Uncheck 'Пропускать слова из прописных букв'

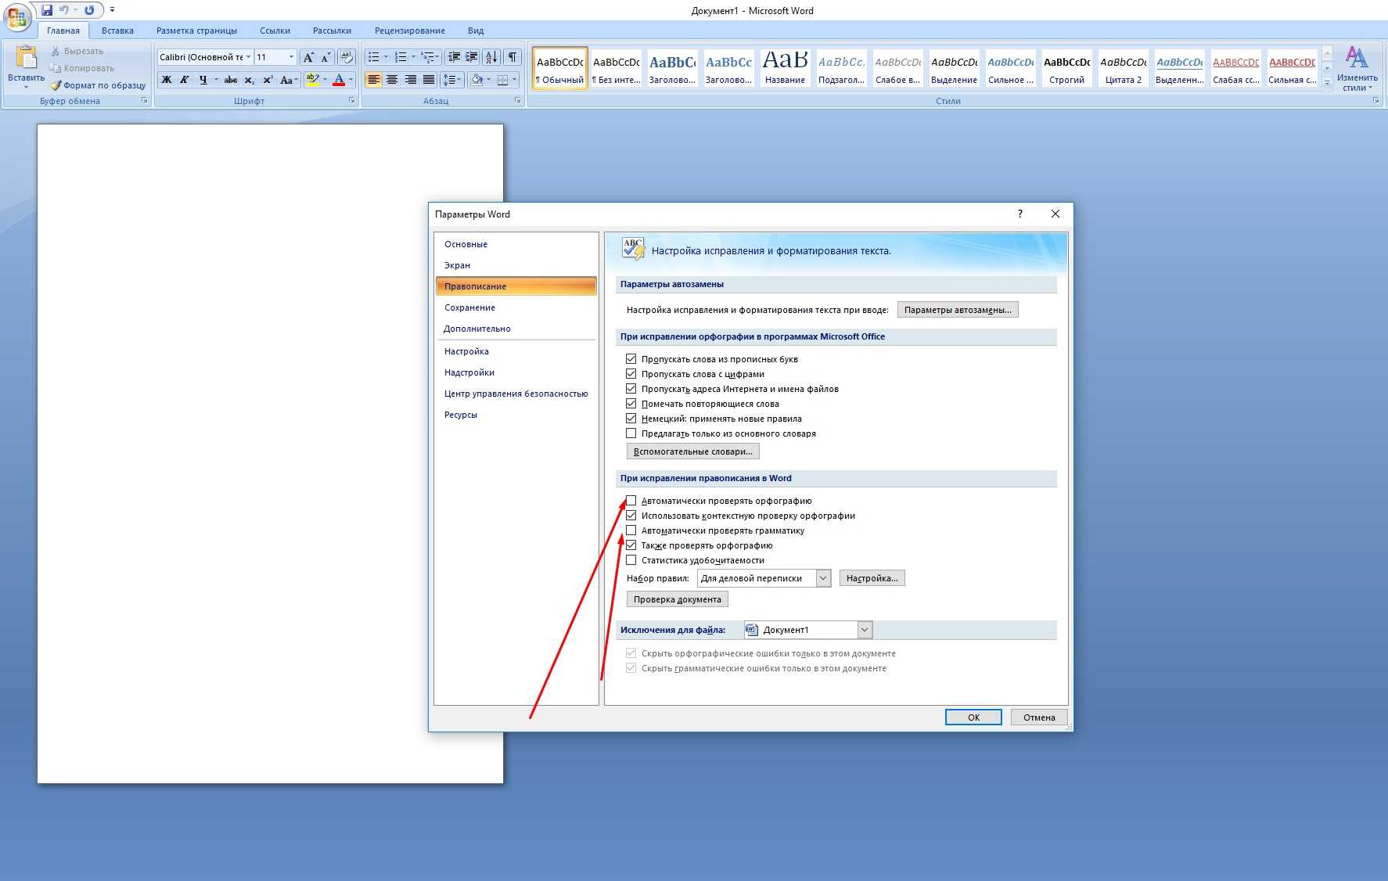631,358
